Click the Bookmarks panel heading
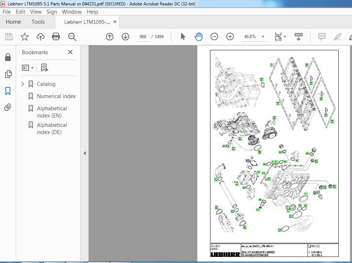The height and width of the screenshot is (263, 352). pyautogui.click(x=35, y=52)
